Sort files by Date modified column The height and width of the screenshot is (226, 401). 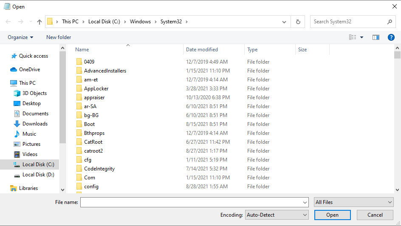tap(202, 50)
